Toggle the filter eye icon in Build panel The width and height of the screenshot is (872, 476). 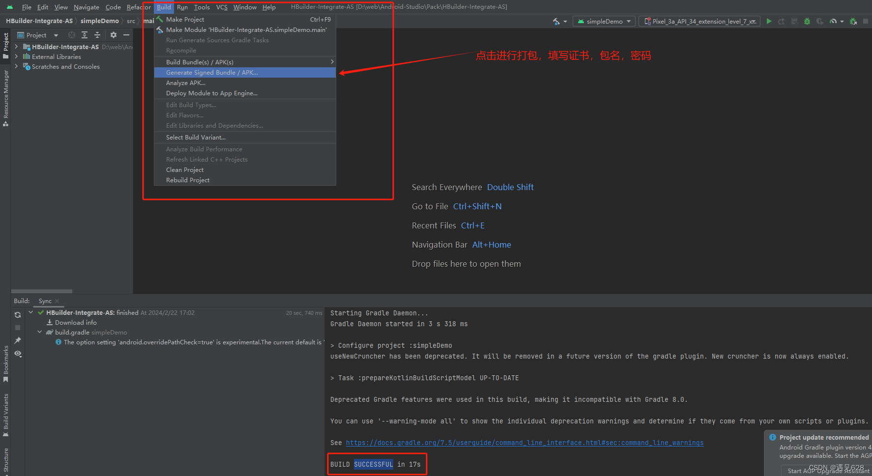(x=18, y=354)
